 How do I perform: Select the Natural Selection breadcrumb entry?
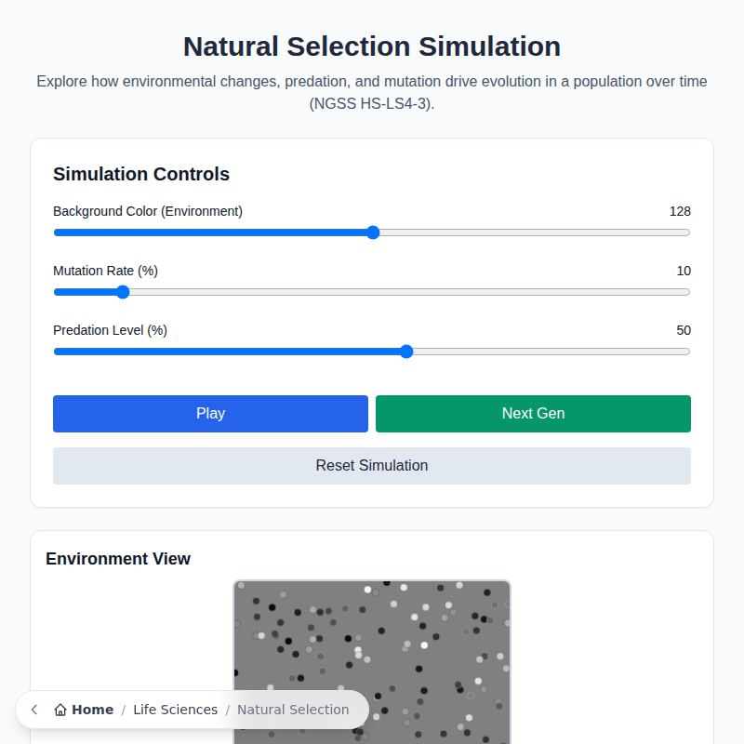coord(293,710)
